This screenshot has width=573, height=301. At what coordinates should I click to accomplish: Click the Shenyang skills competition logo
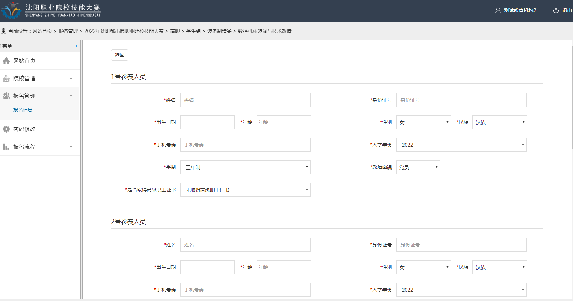point(51,10)
